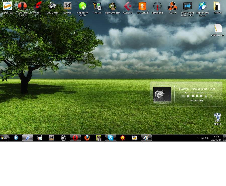The image size is (226, 186).
Task: Pause the Trance vocal set track
Action: tap(197, 96)
